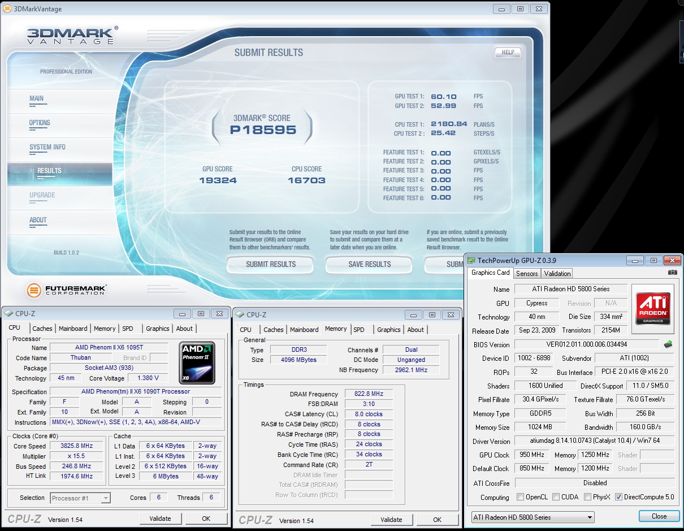
Task: Click the ATI Radeon logo in GPU-Z
Action: [x=653, y=309]
